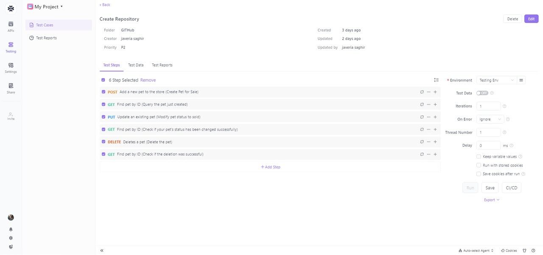This screenshot has height=255, width=543.
Task: Save the test case with Save button
Action: point(490,188)
